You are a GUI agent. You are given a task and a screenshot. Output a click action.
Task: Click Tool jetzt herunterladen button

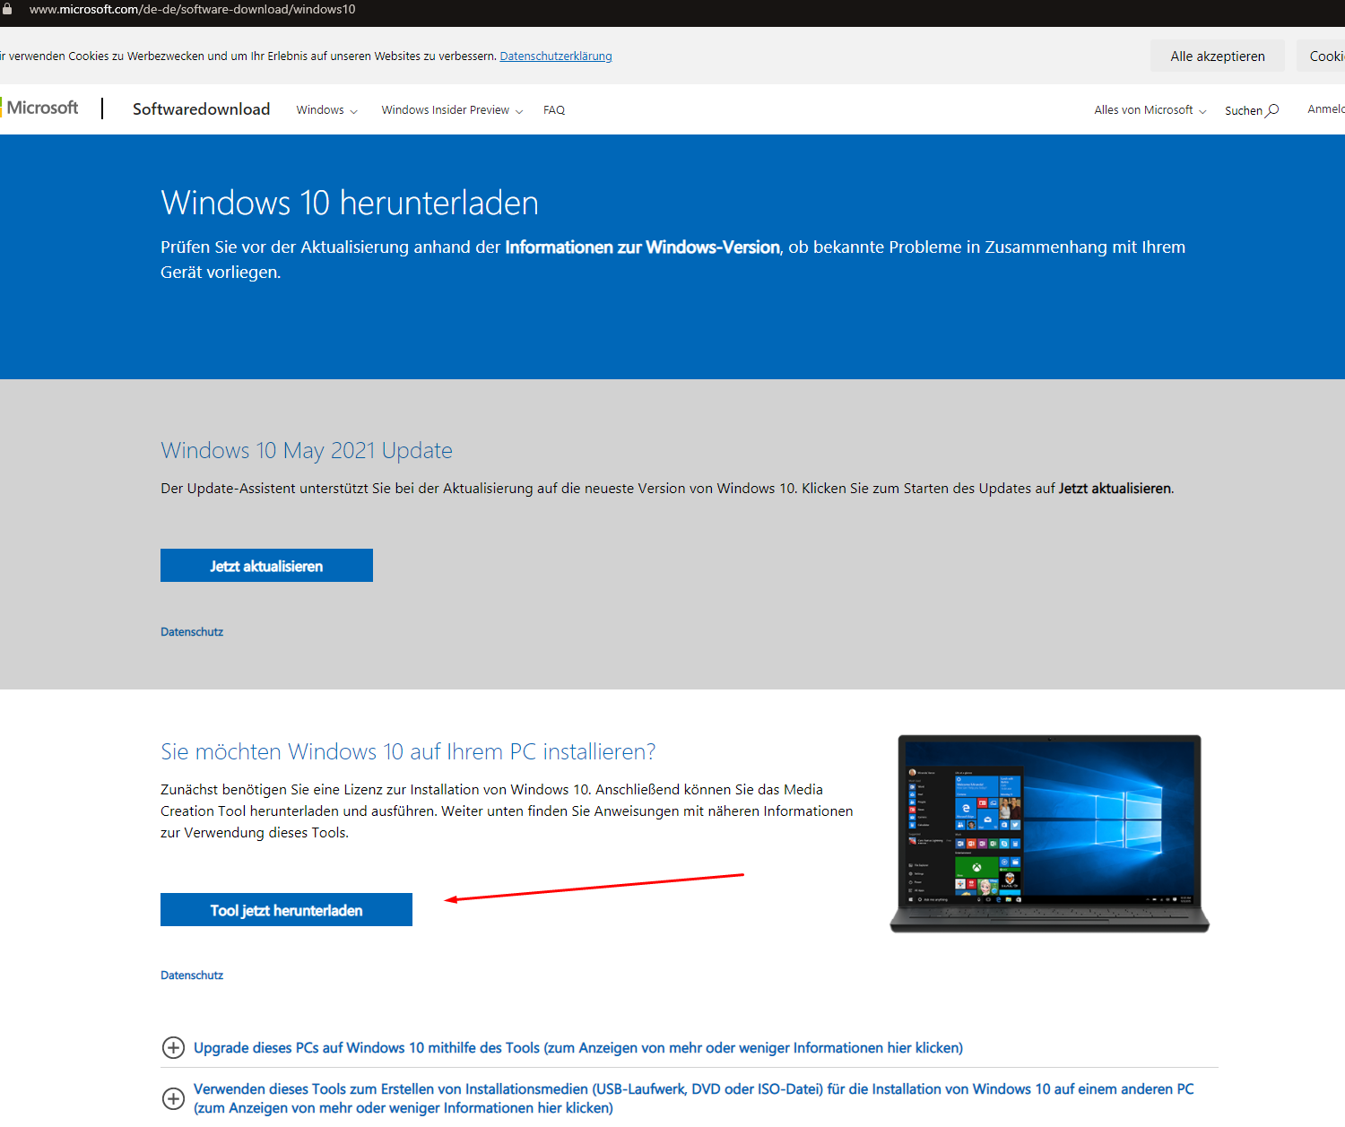coord(286,909)
